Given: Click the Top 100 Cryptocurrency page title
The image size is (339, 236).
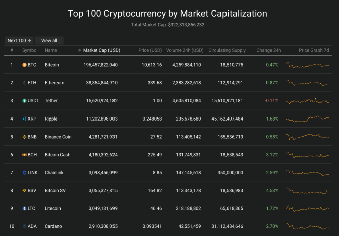Looking at the screenshot, I should [x=168, y=14].
